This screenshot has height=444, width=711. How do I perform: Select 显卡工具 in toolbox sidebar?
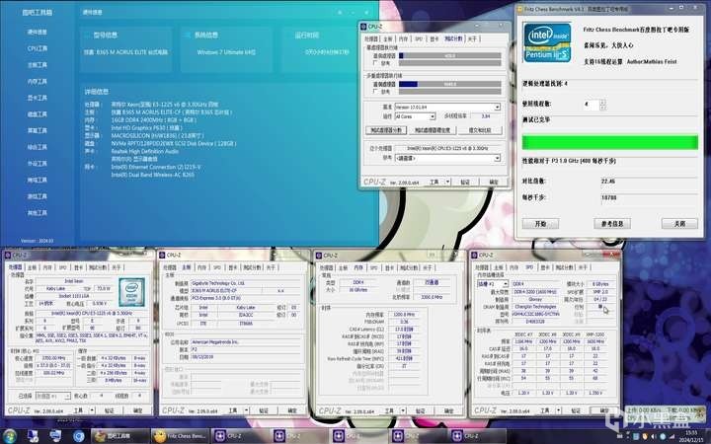pos(38,98)
